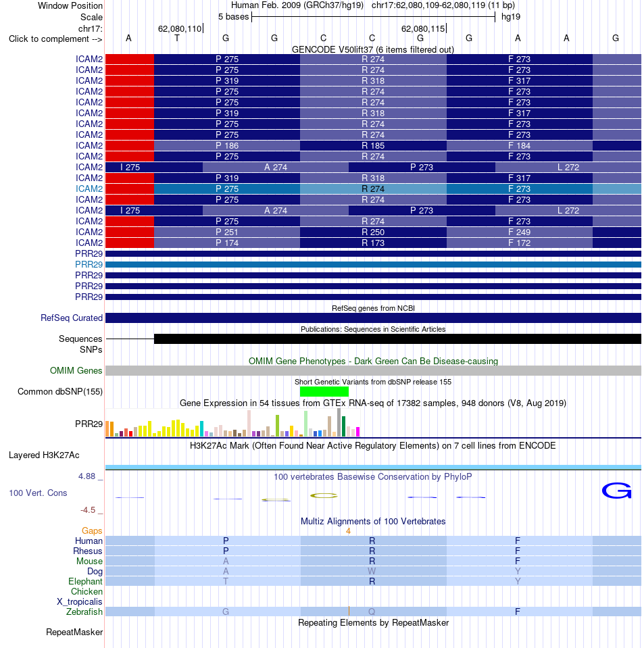642x648 pixels.
Task: Click the PhyloP Basewise Conservation title
Action: [373, 476]
